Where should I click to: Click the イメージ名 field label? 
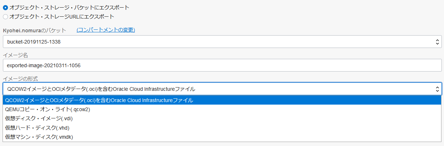coord(15,55)
